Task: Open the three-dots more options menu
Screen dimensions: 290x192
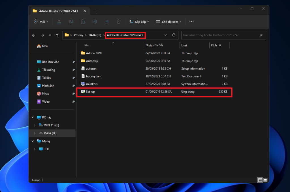Action: 191,21
